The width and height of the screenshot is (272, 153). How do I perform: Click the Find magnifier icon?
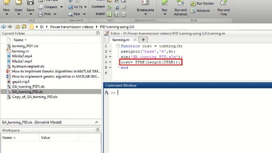point(70,14)
